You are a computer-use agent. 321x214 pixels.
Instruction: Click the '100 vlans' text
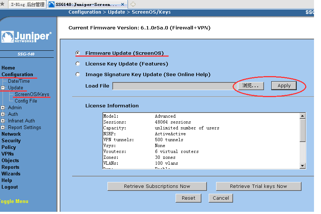click(x=166, y=163)
